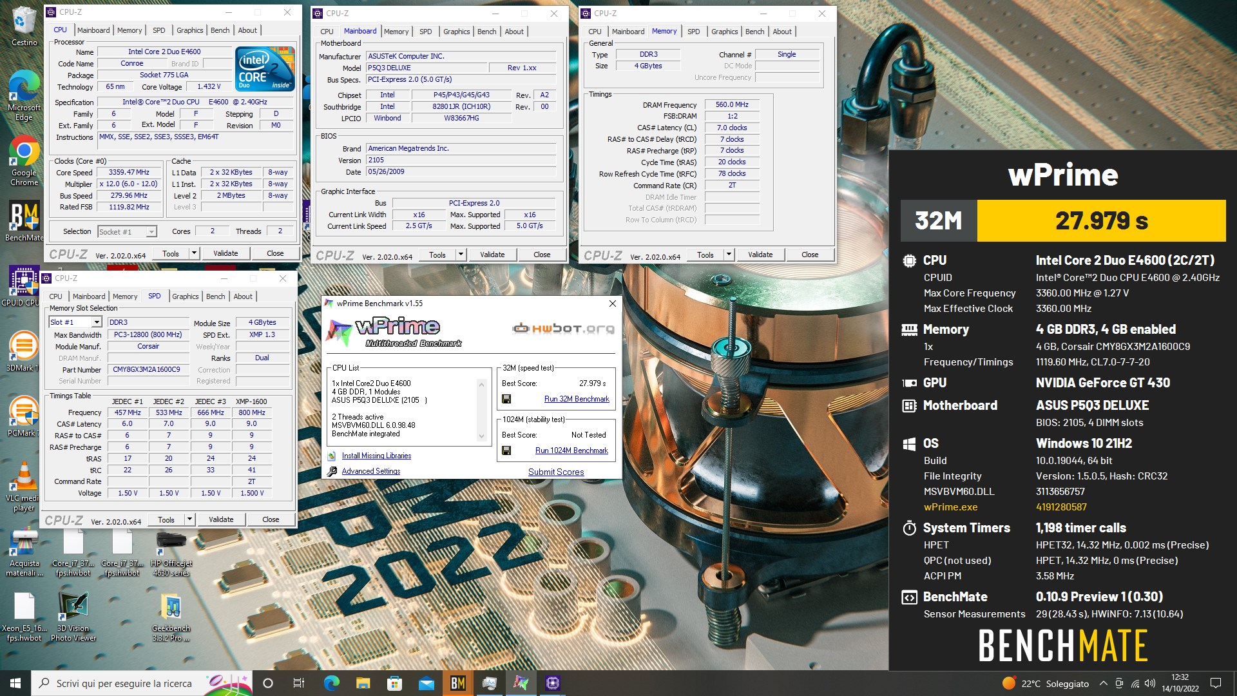Open 3DMark desktop shortcut

[23, 351]
